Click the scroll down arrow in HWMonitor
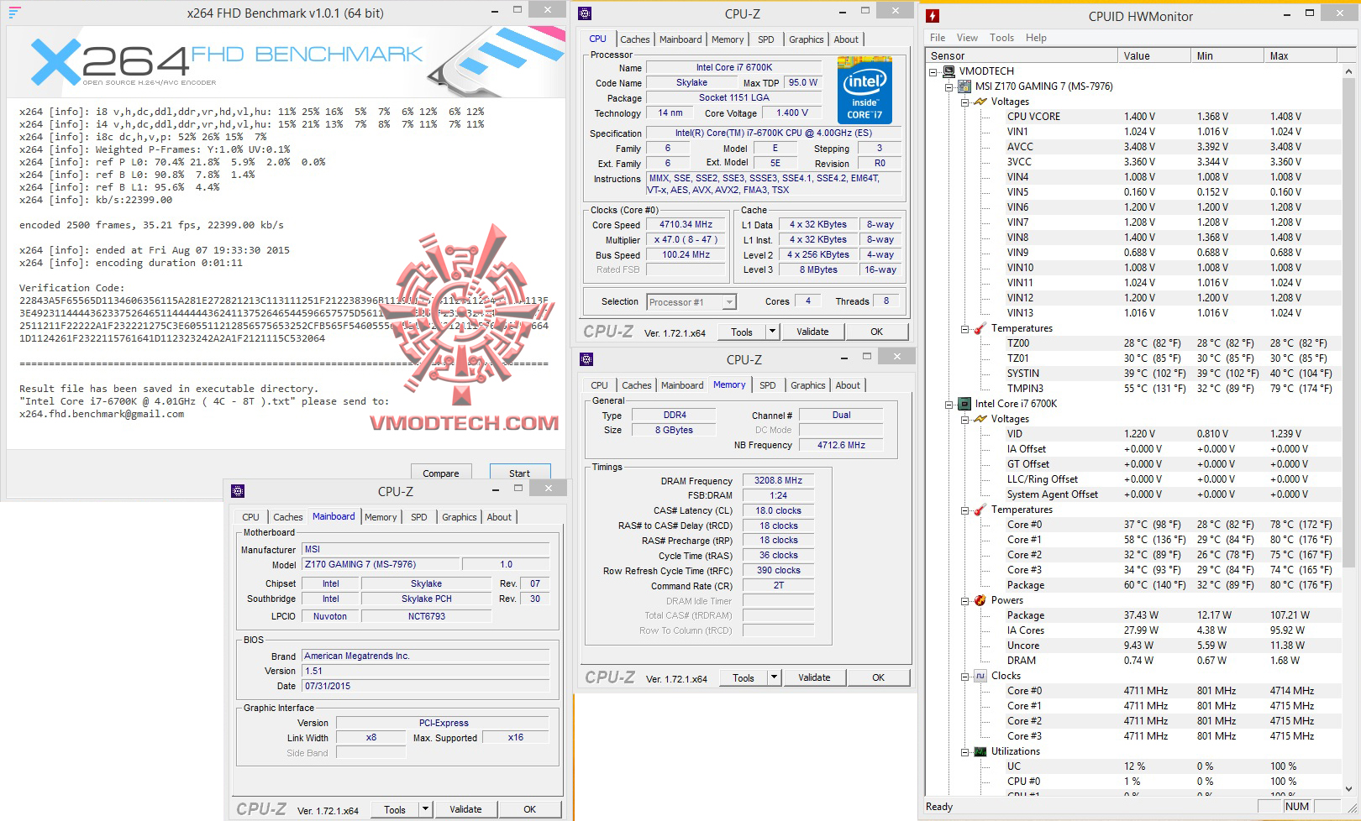 click(x=1348, y=788)
